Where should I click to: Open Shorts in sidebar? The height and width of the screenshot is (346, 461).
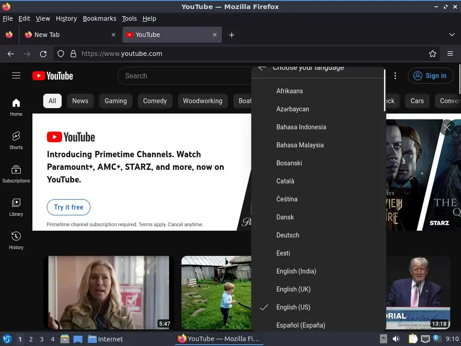pos(16,141)
